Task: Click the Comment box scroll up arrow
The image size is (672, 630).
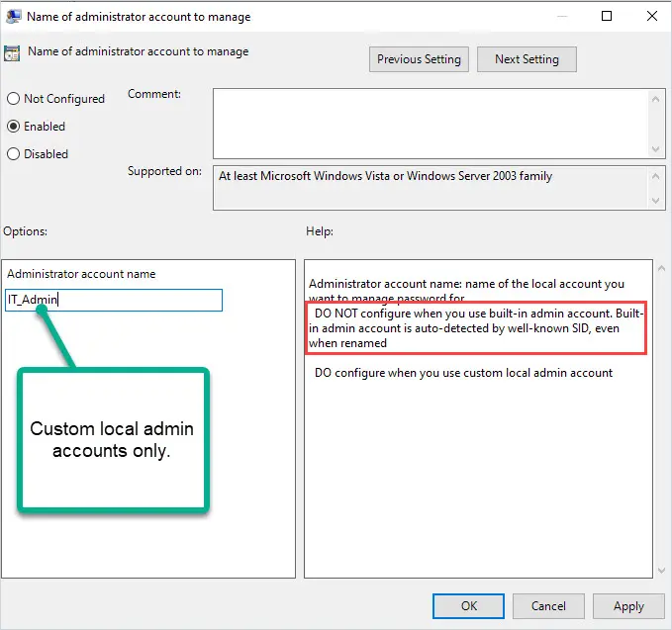Action: pos(655,99)
